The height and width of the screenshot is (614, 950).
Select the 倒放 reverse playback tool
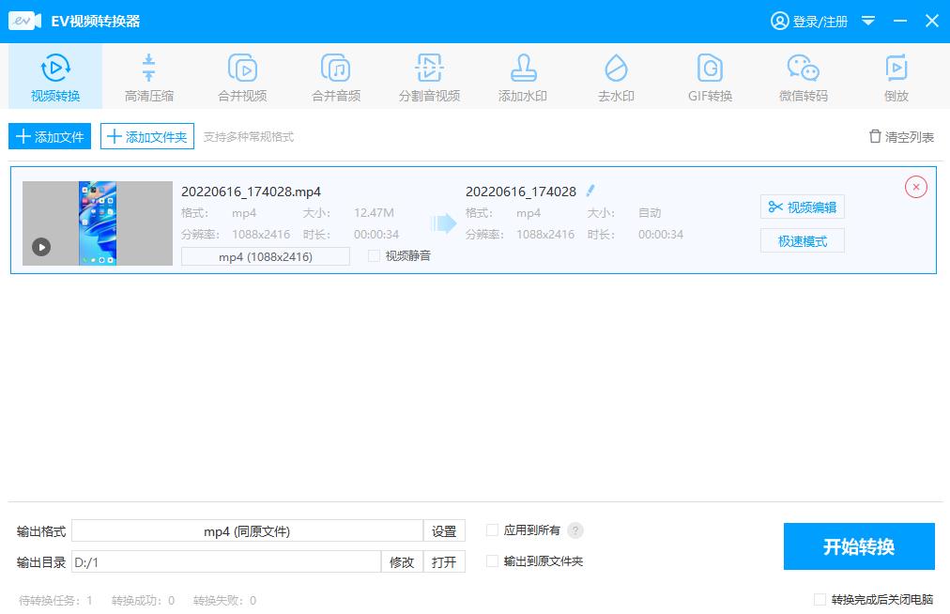tap(896, 75)
